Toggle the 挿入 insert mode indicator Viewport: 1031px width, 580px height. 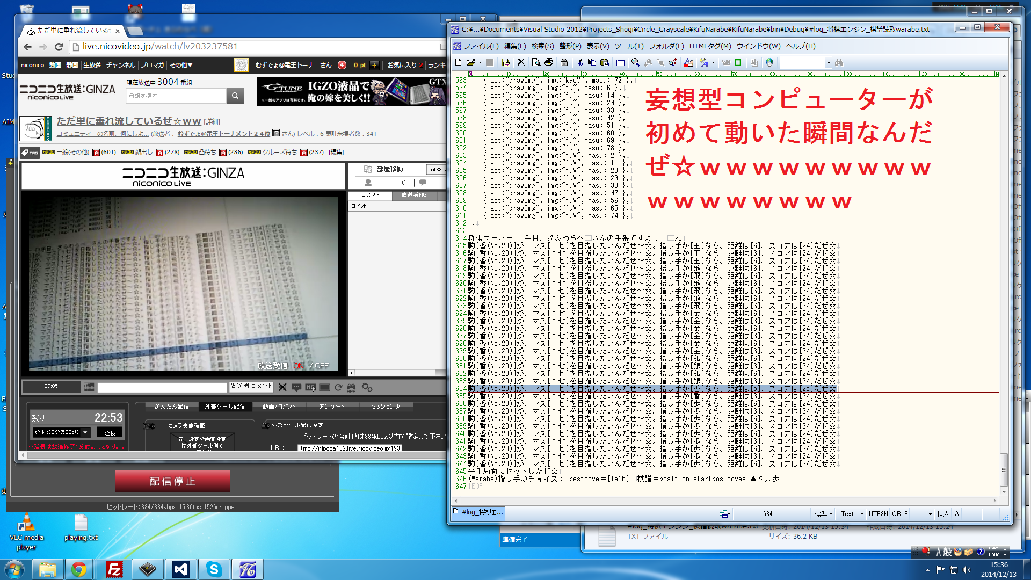pos(942,514)
